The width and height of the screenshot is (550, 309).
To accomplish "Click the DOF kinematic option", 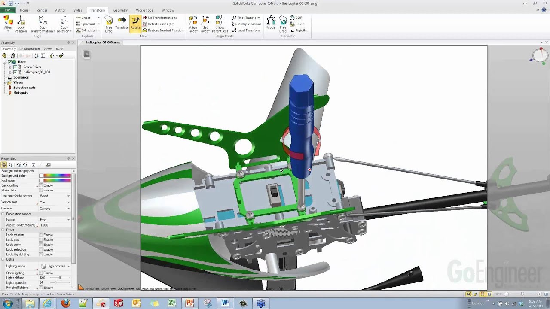I will tap(296, 18).
